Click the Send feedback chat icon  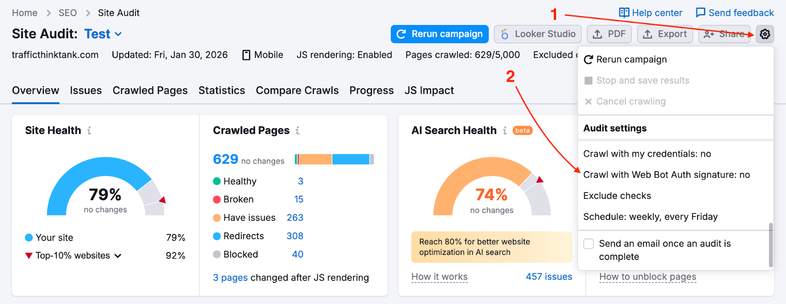701,13
